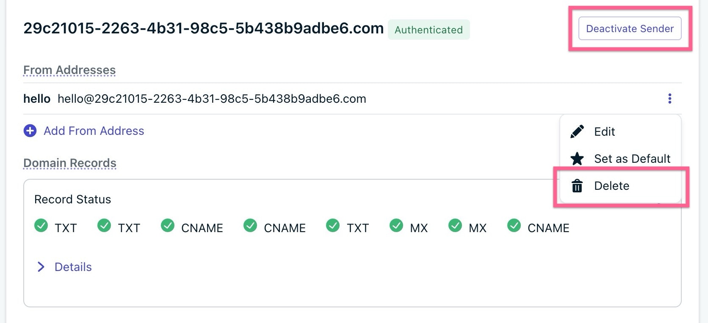Click the first MX record green checkmark
The image size is (708, 323).
(x=396, y=226)
